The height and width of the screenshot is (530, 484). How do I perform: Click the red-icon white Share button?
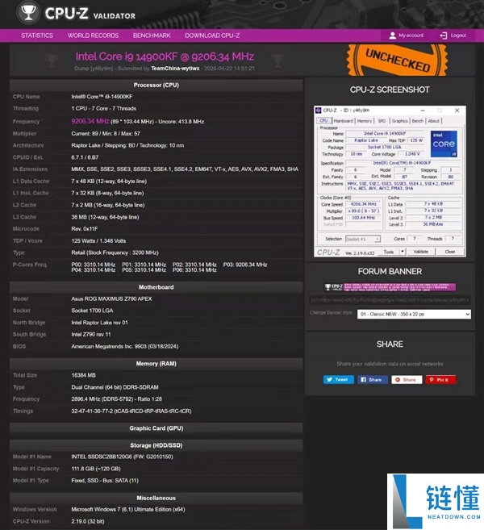(x=407, y=380)
